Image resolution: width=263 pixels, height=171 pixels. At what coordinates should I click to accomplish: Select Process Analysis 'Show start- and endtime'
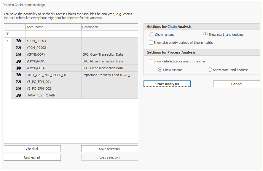point(210,70)
